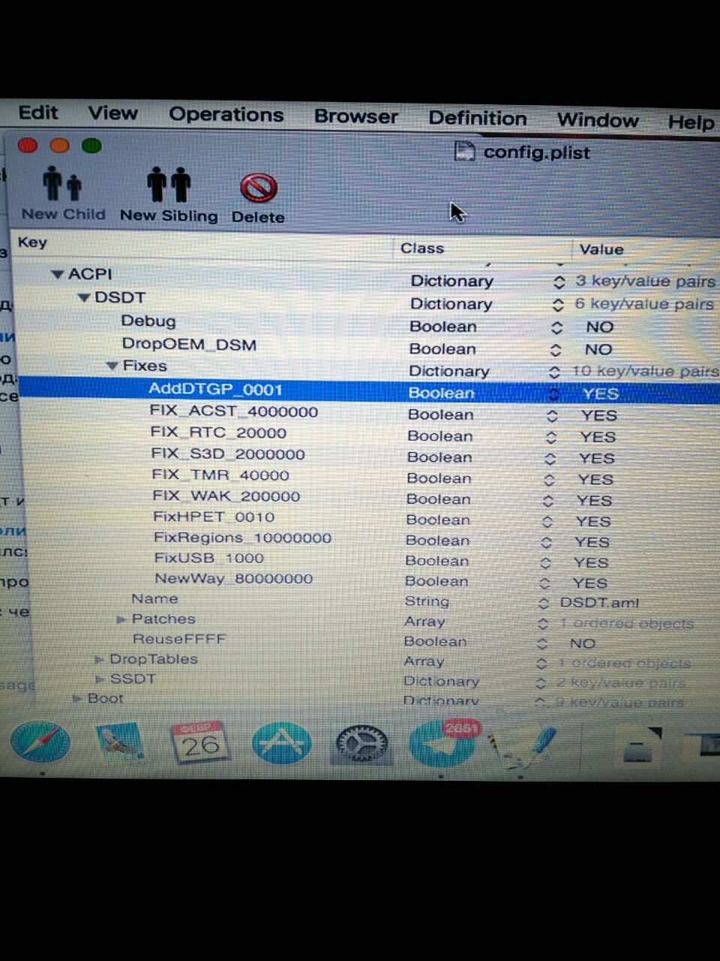Viewport: 720px width, 961px height.
Task: Click the YES value of FixUSB_1000
Action: (591, 562)
